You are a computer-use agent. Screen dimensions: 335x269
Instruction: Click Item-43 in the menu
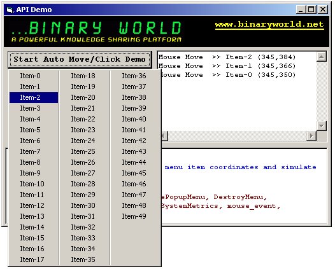136,151
